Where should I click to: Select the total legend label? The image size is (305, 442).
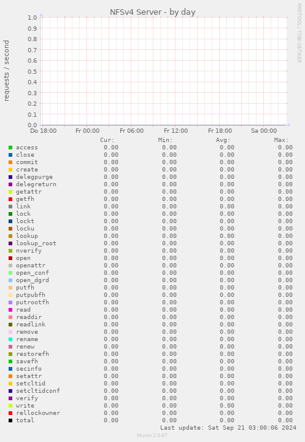[x=25, y=420]
